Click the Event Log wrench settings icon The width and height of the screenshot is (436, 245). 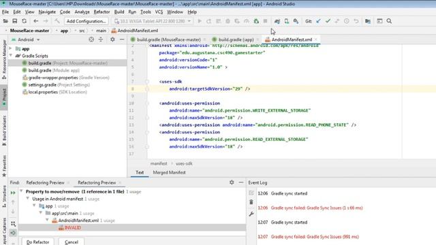click(251, 214)
